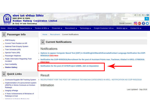Click red Click Here below Trackman notification
The image size is (150, 112).
point(45,62)
